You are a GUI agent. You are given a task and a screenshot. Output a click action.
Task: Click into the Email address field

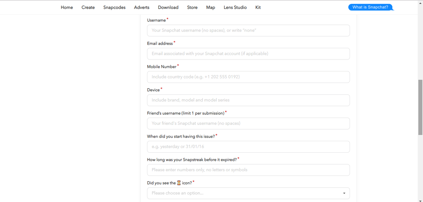248,54
